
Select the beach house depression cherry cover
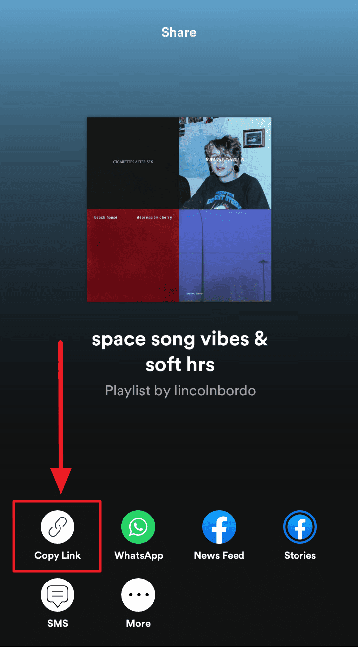(133, 255)
